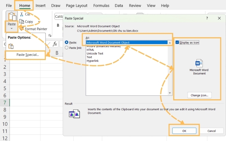The width and height of the screenshot is (226, 141).
Task: Expand the Copy options arrow
Action: (39, 22)
